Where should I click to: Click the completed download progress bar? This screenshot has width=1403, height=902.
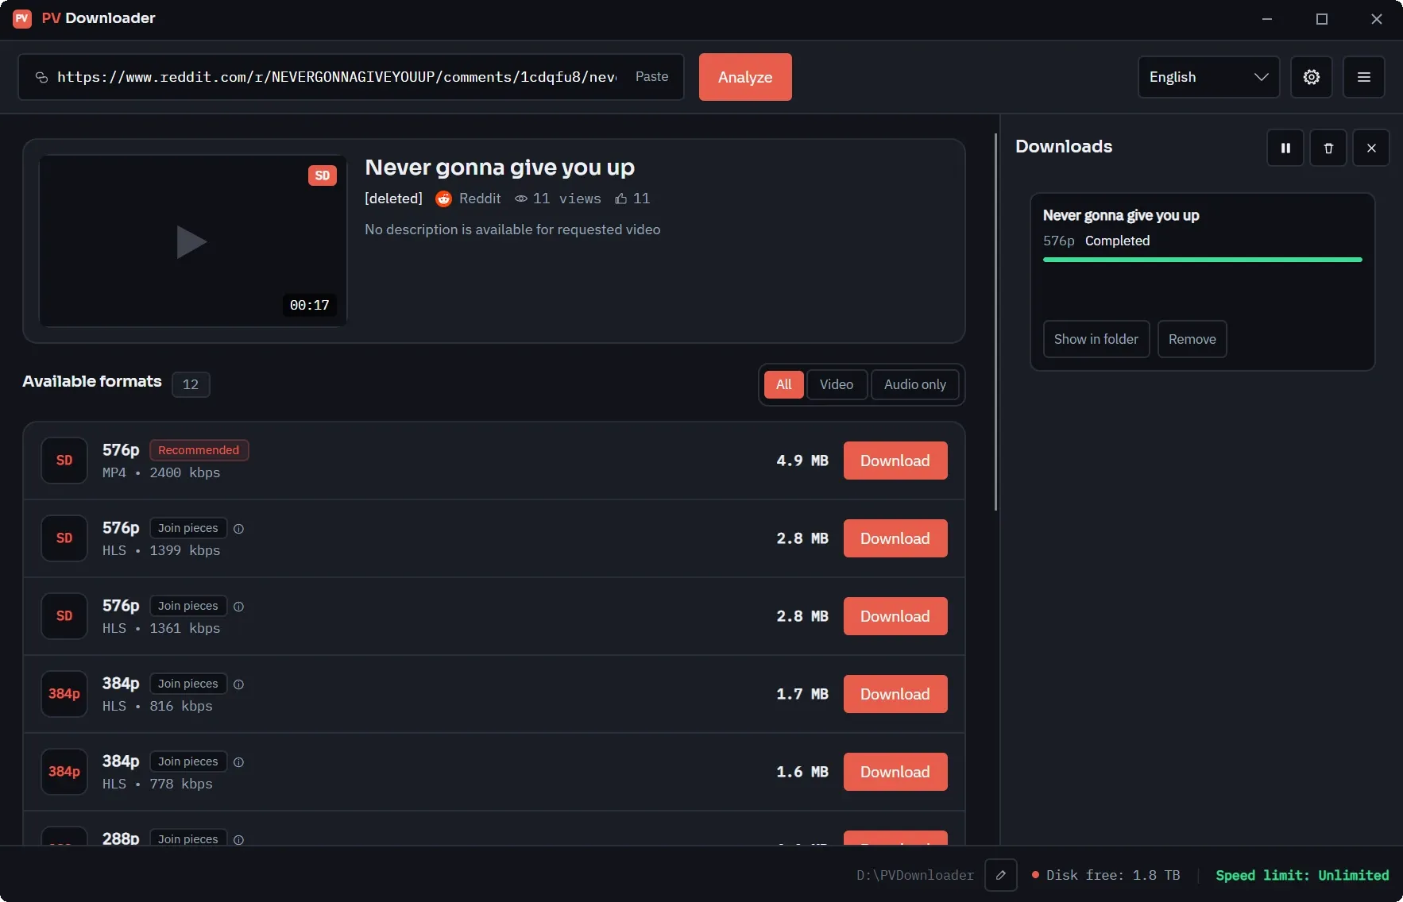coord(1203,260)
